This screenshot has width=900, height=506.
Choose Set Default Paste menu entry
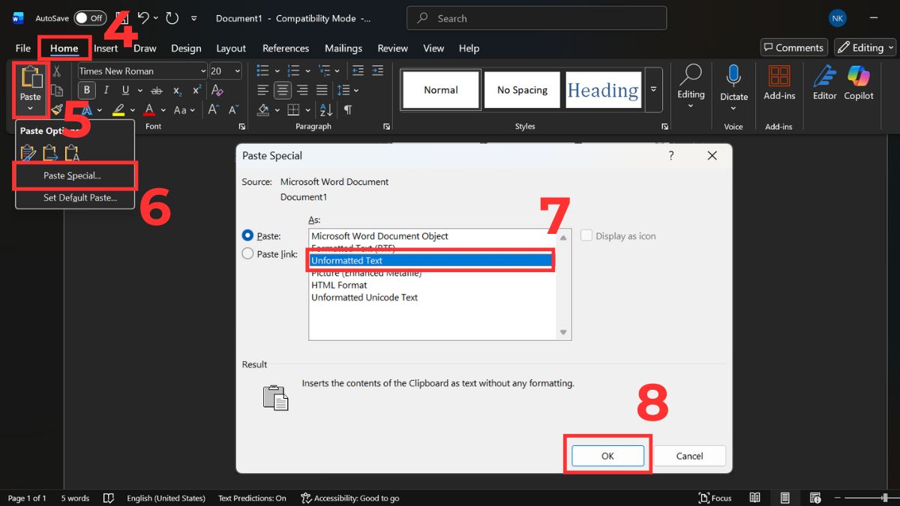[80, 198]
